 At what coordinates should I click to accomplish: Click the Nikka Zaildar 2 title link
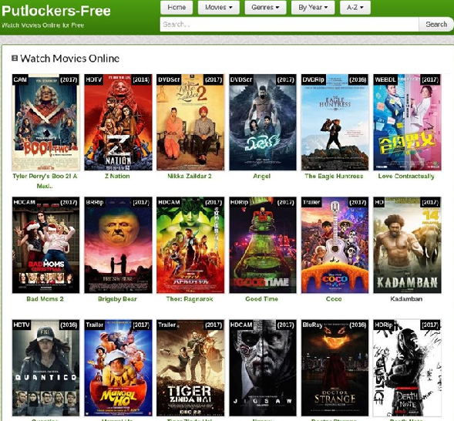tap(190, 176)
